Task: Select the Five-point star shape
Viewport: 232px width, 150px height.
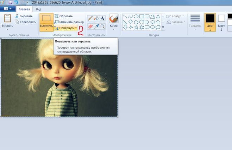Action: 136,27
